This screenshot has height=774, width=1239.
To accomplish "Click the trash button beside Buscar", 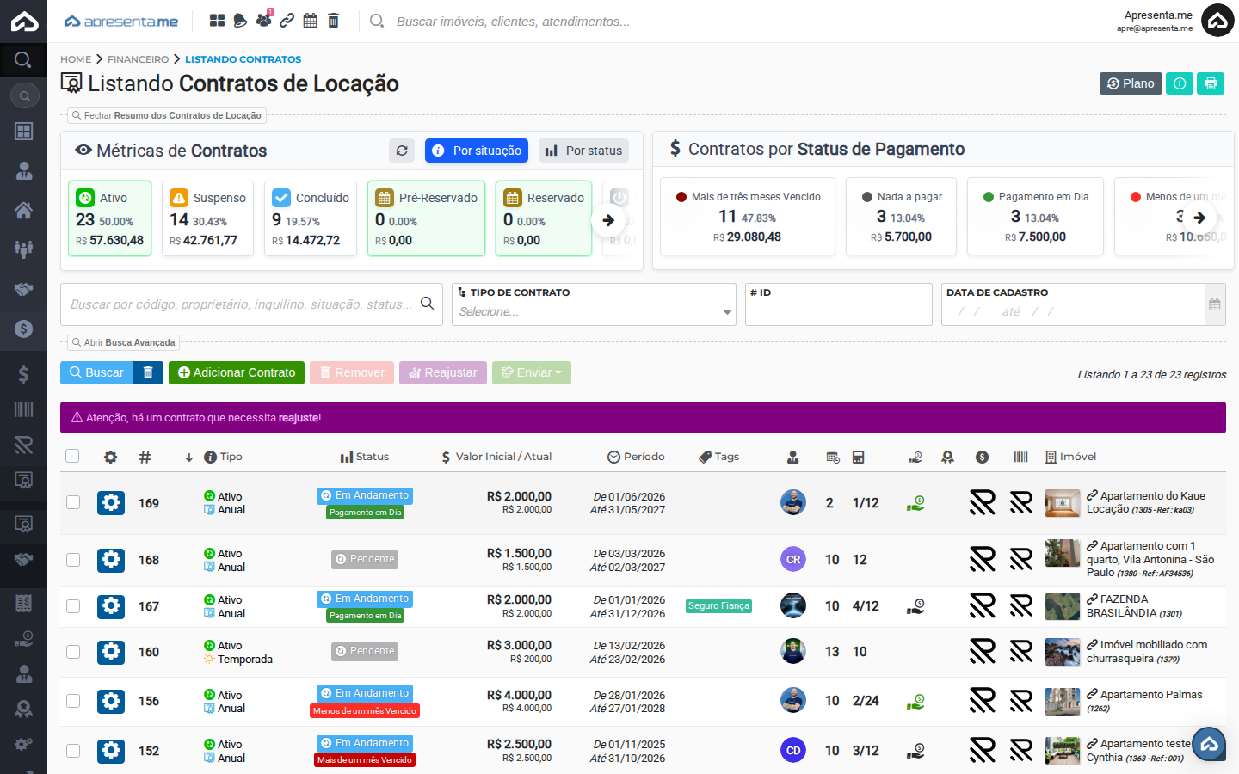I will [148, 372].
